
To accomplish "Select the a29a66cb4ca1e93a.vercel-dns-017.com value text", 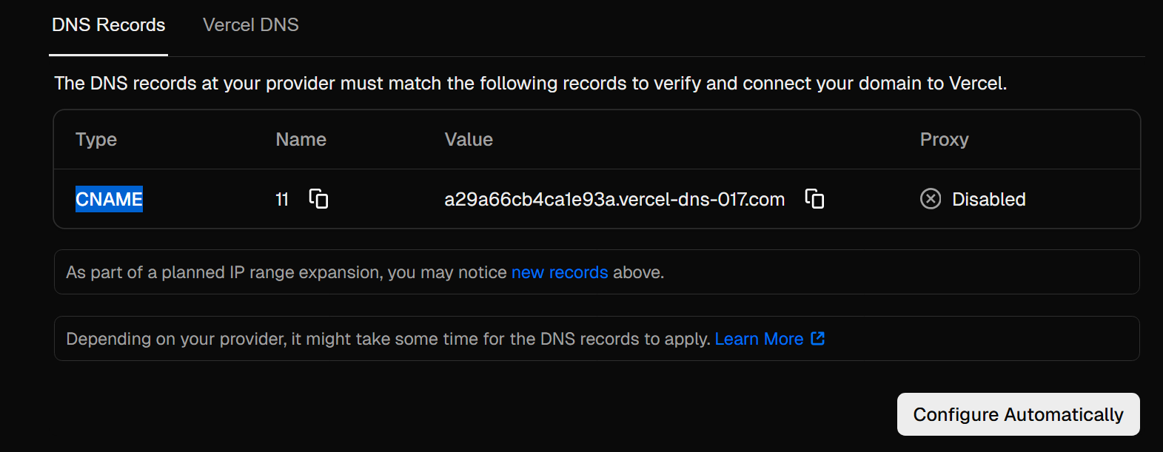I will coord(614,200).
